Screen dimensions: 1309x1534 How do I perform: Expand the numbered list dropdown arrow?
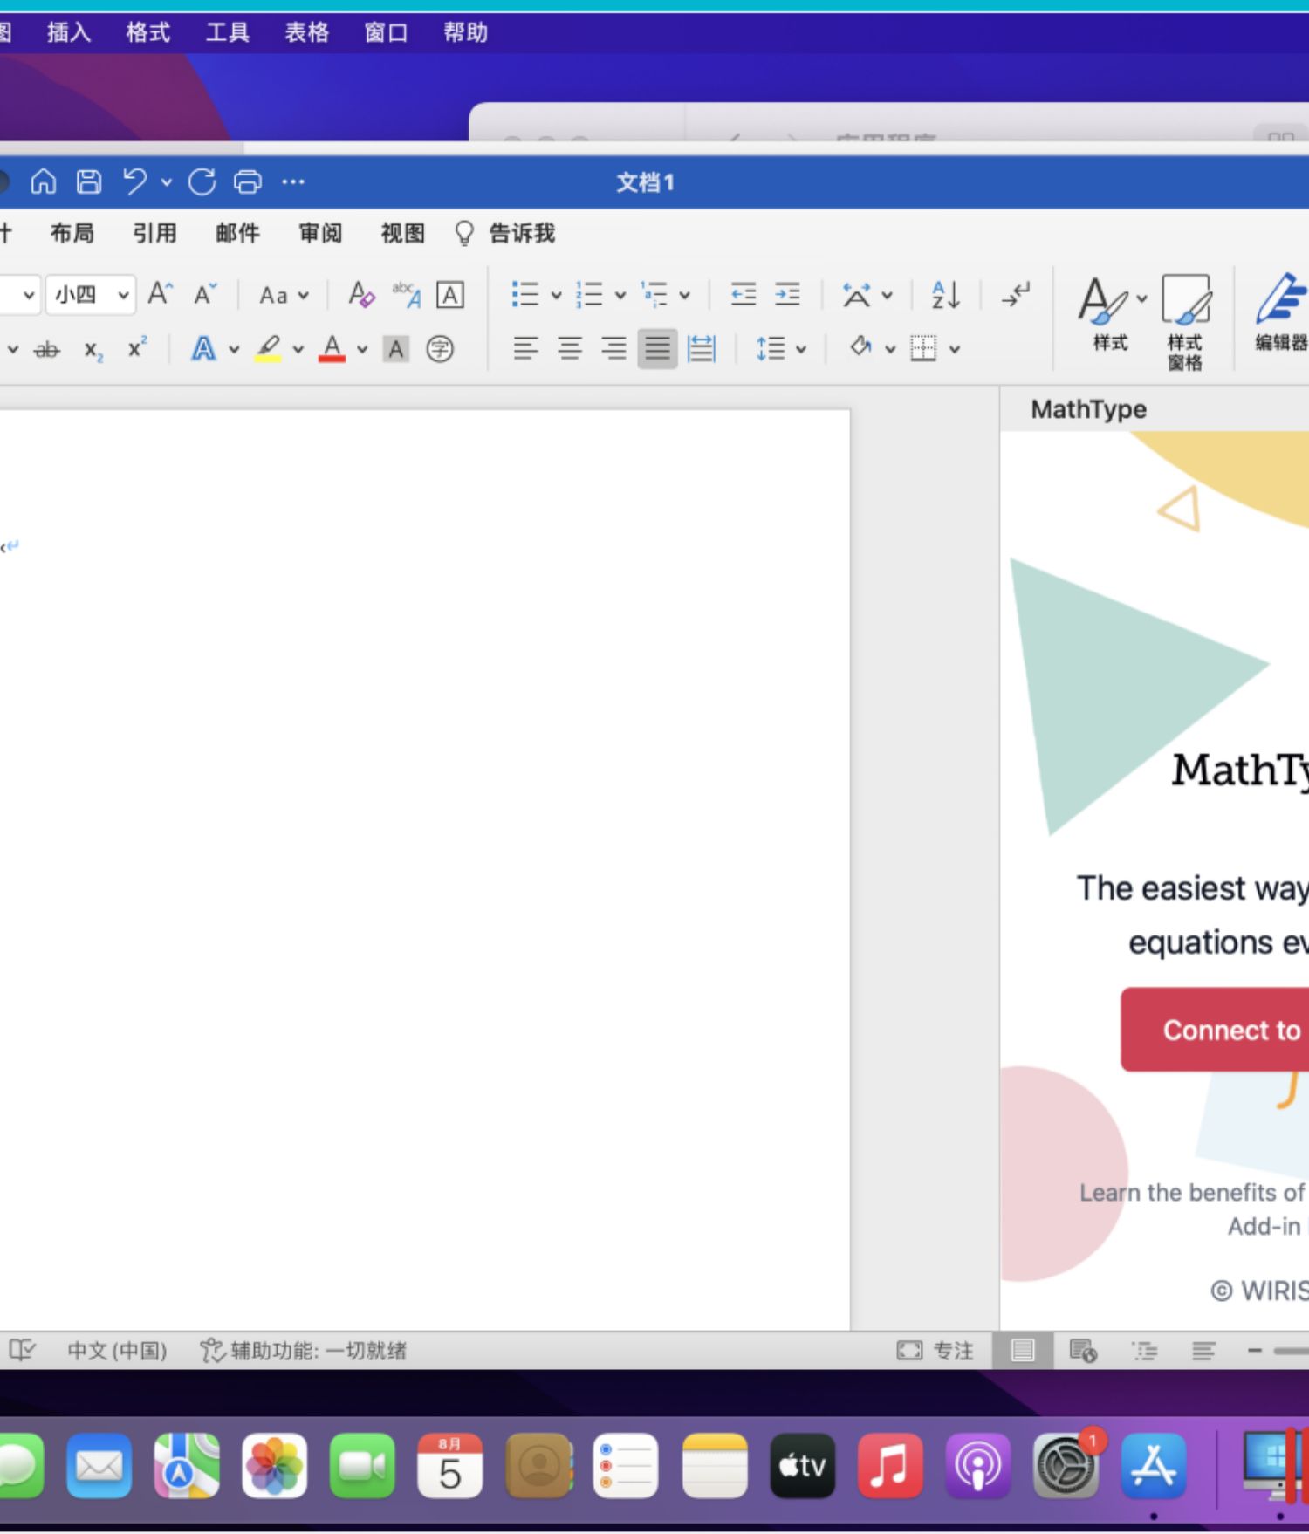(620, 295)
